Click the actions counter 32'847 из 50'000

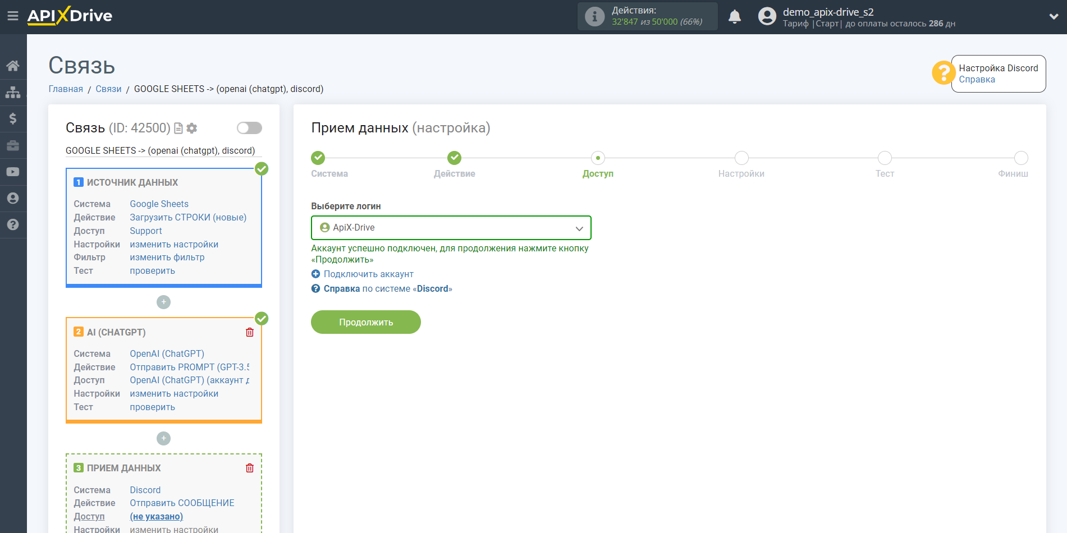coord(657,22)
